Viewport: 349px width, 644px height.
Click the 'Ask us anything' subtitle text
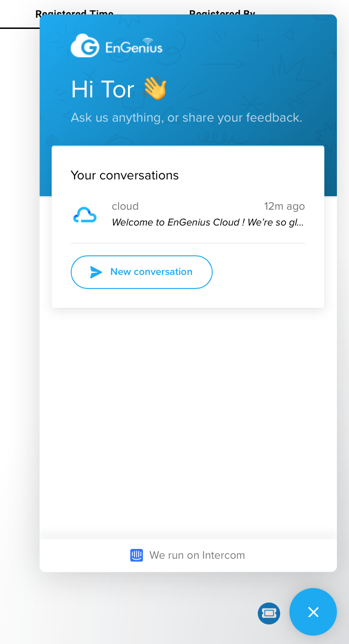[x=186, y=117]
